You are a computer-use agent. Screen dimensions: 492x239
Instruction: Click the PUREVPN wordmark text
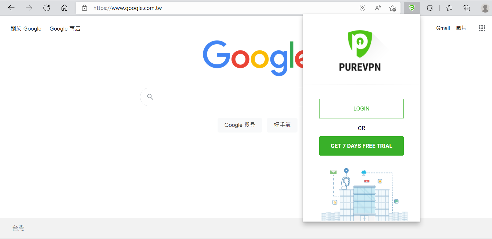360,67
